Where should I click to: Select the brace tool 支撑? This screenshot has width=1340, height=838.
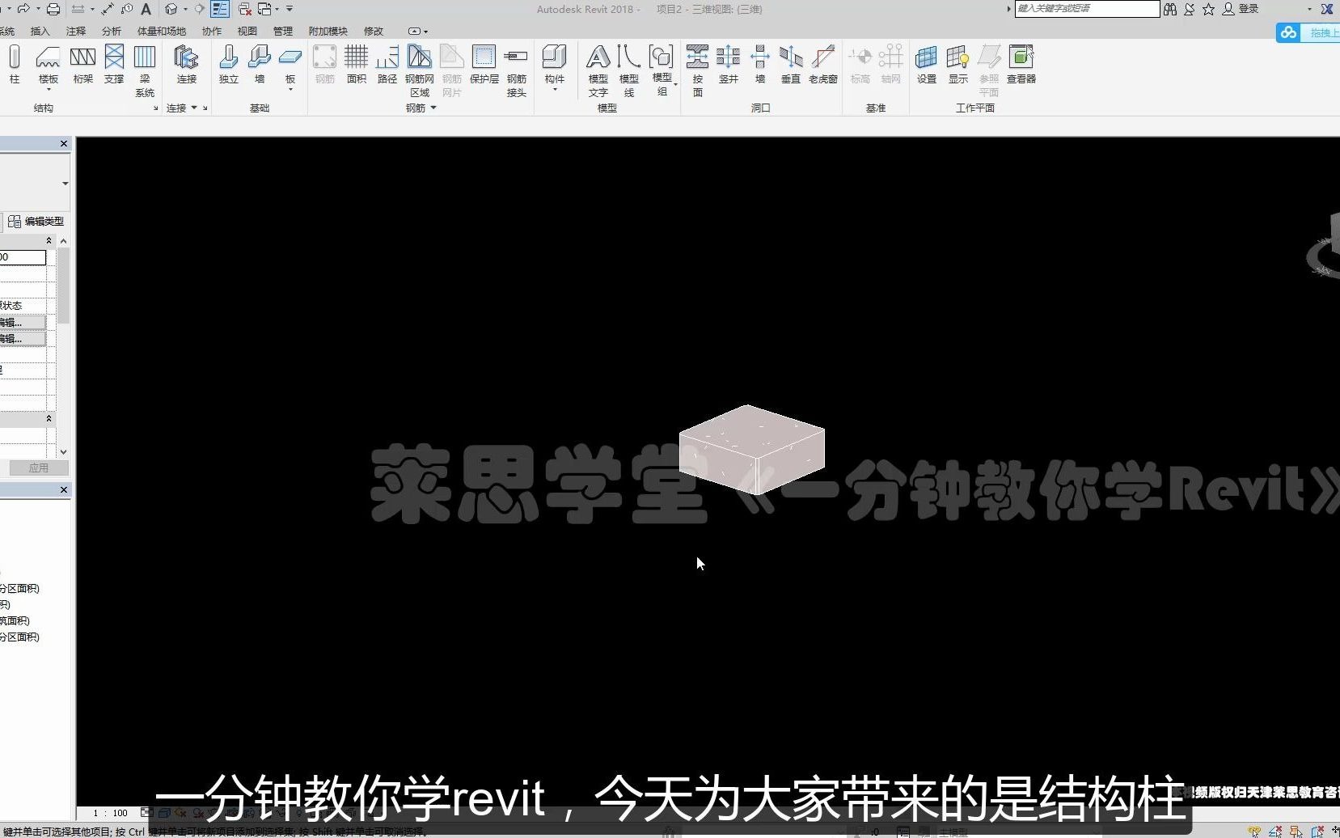(114, 65)
